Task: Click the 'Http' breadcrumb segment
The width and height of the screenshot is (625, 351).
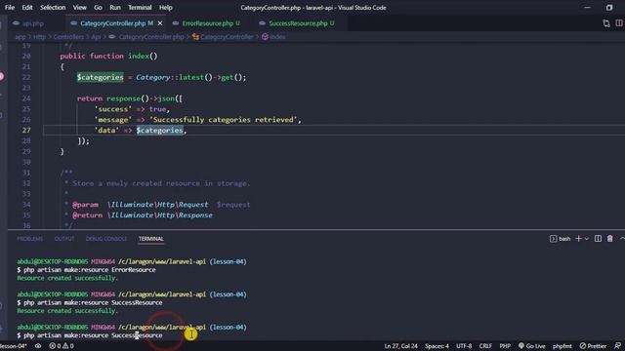Action: click(39, 37)
